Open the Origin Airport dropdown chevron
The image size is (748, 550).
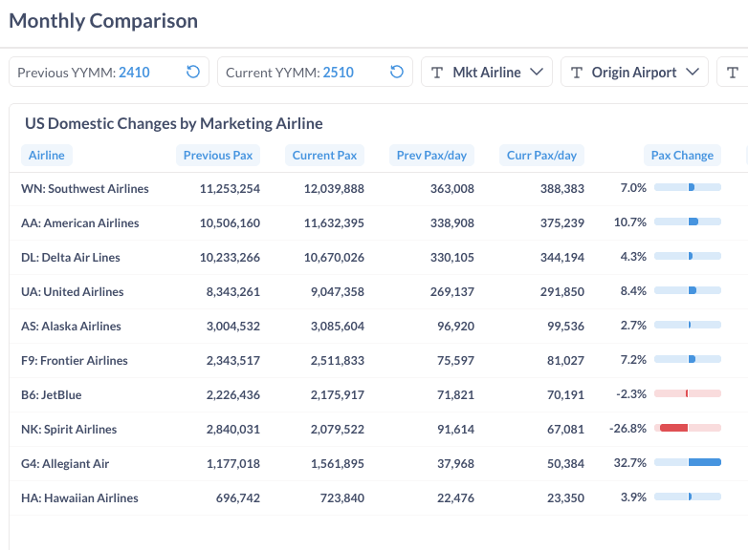[x=693, y=73]
